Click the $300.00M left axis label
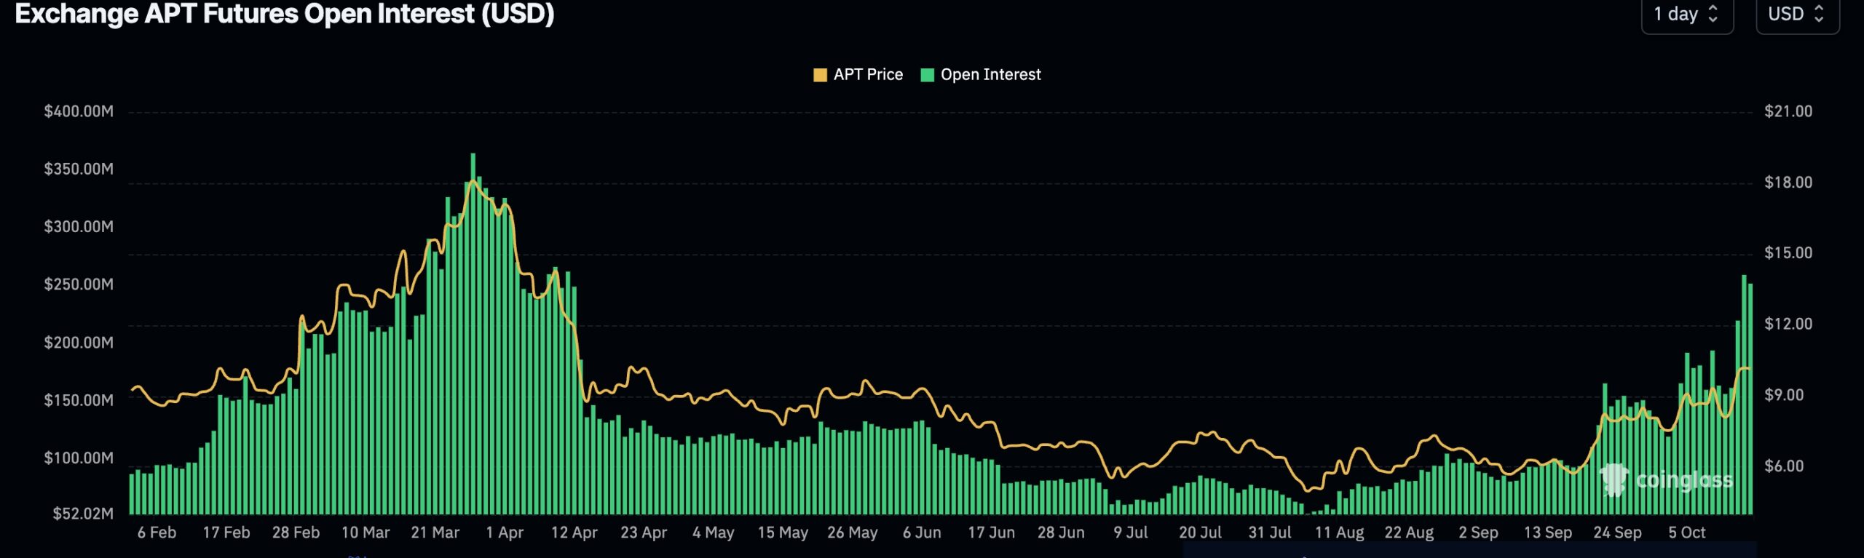 pyautogui.click(x=79, y=226)
